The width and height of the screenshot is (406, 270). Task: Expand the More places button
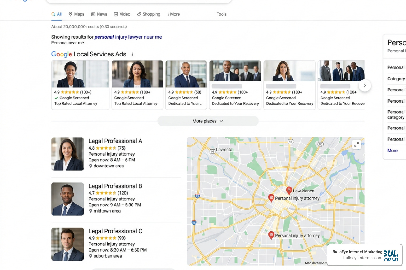click(208, 121)
